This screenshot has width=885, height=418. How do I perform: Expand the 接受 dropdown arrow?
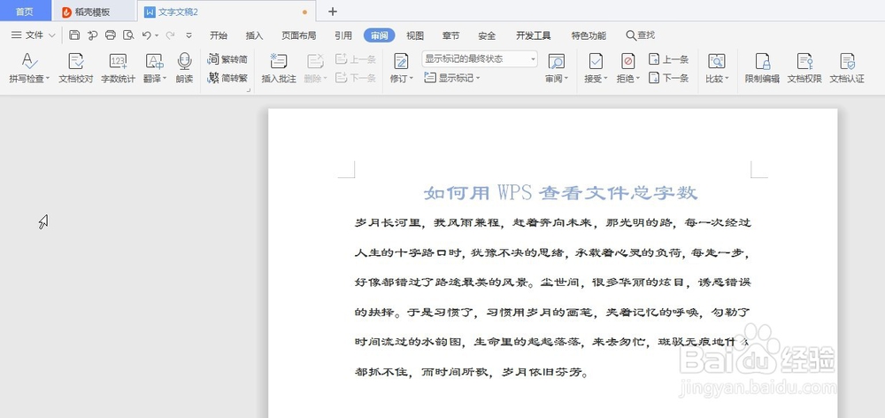[605, 79]
